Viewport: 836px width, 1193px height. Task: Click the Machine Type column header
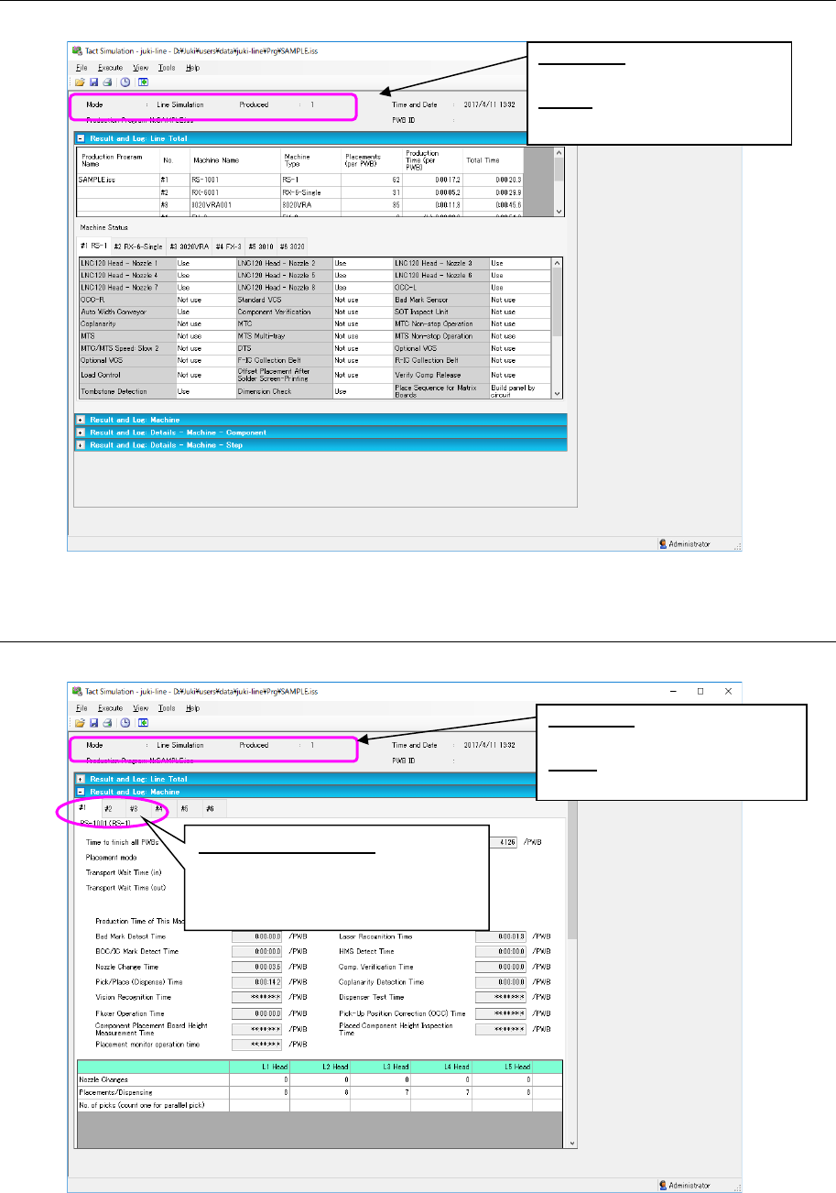click(310, 159)
